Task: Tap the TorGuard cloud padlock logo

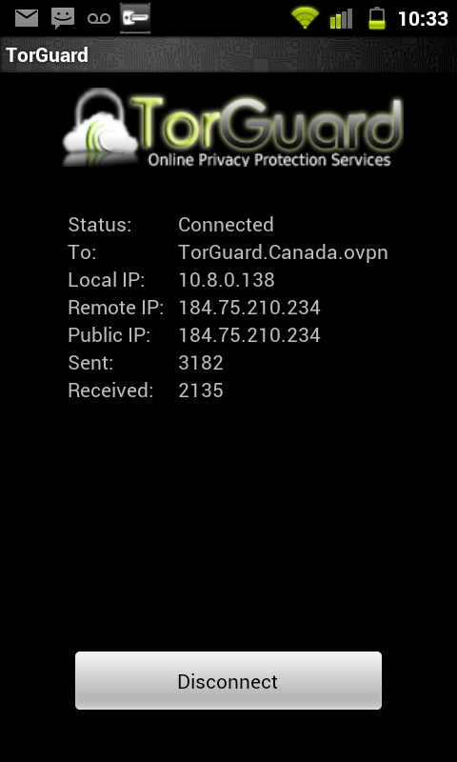Action: point(100,127)
